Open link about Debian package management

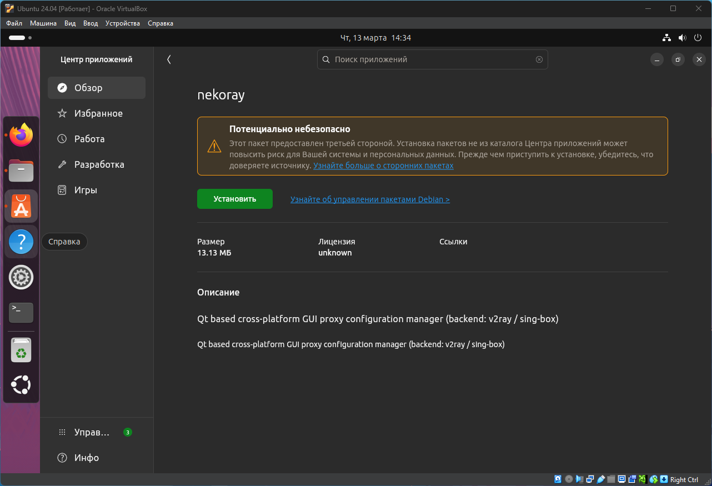[x=370, y=199]
